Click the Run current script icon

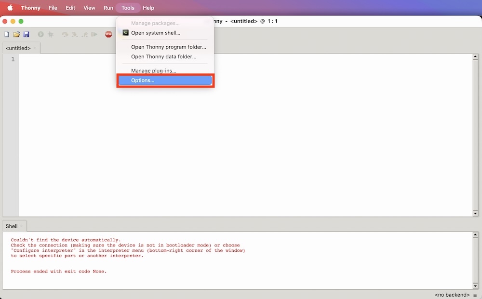pyautogui.click(x=40, y=35)
